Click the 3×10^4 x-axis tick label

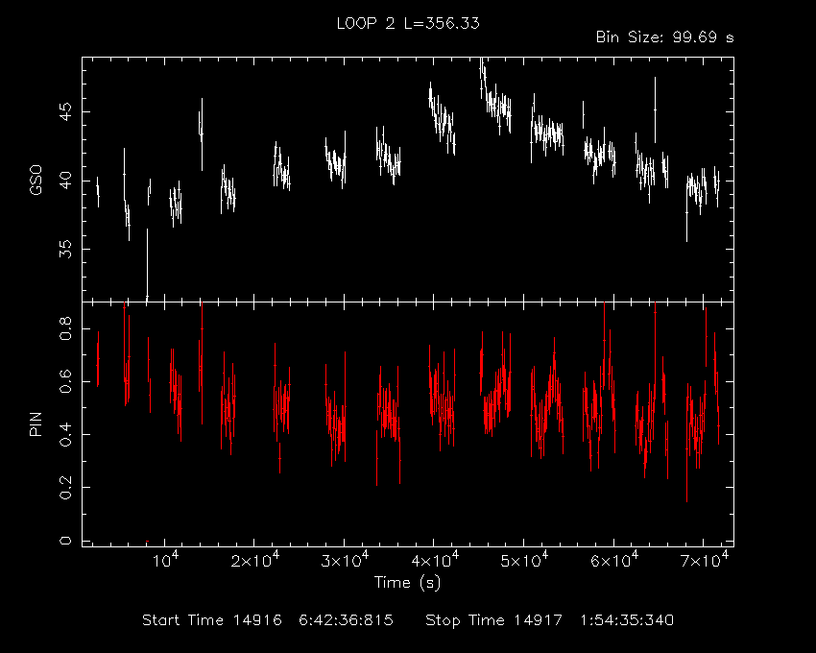click(345, 560)
